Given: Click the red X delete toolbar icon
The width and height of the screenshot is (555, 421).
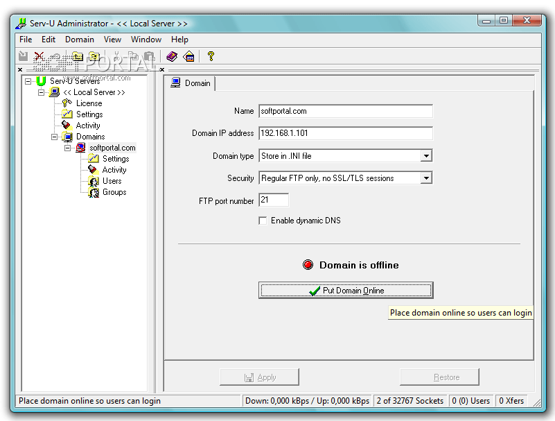Looking at the screenshot, I should 39,56.
